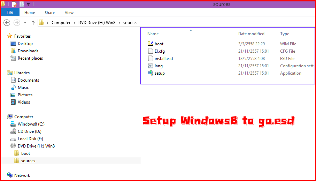Click the Downloads folder icon
The width and height of the screenshot is (316, 181).
click(x=13, y=51)
